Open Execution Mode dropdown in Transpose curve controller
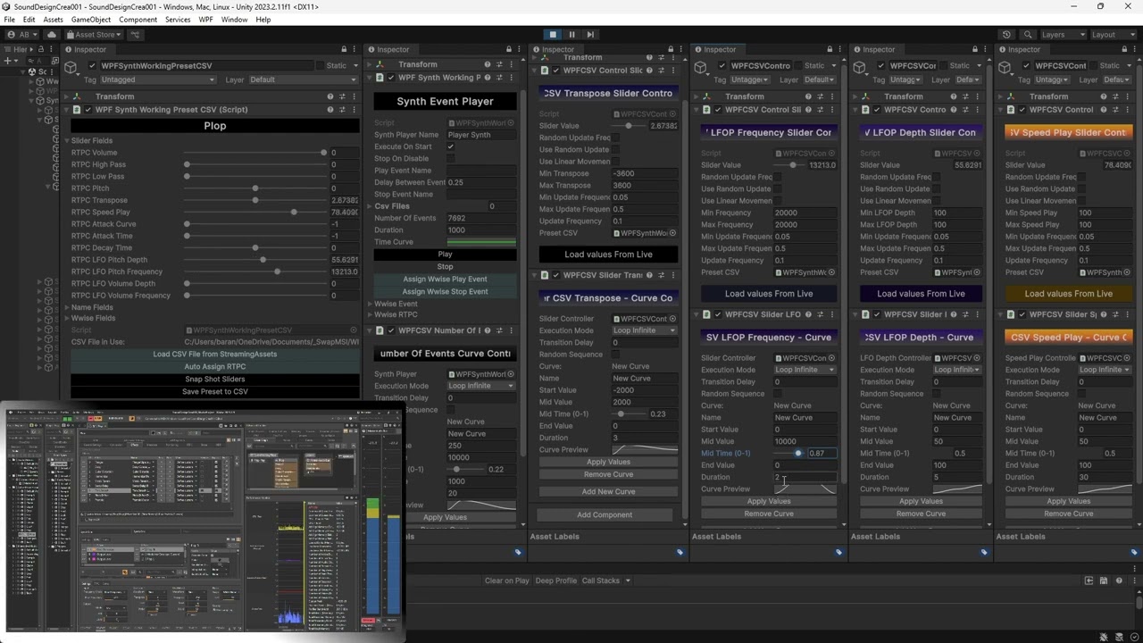This screenshot has height=643, width=1143. [x=644, y=330]
